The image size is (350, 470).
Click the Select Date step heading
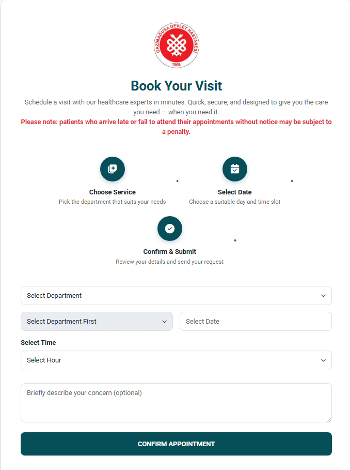pyautogui.click(x=235, y=192)
